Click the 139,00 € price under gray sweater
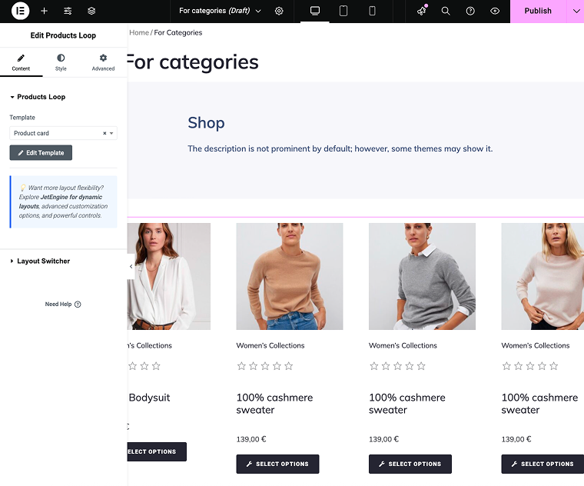This screenshot has width=584, height=486. tap(383, 439)
